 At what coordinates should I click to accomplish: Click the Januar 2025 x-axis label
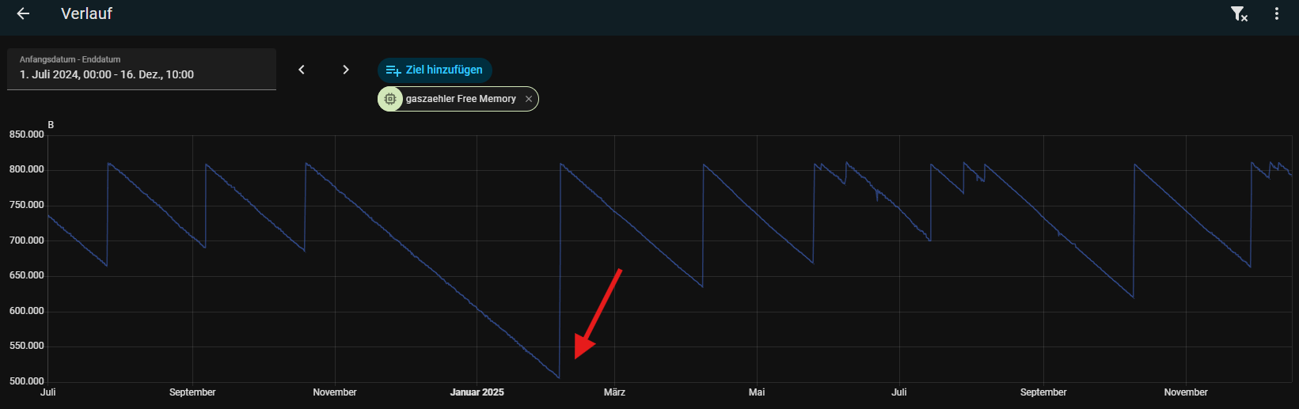477,392
